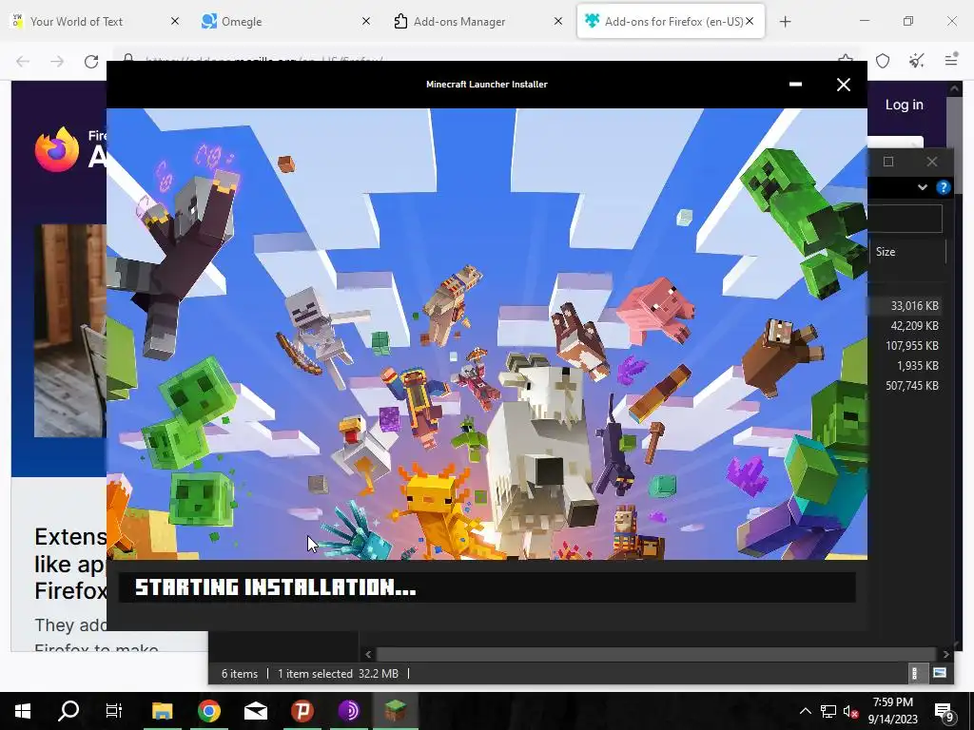Minimize the Minecraft Launcher Installer window
974x730 pixels.
pos(795,85)
